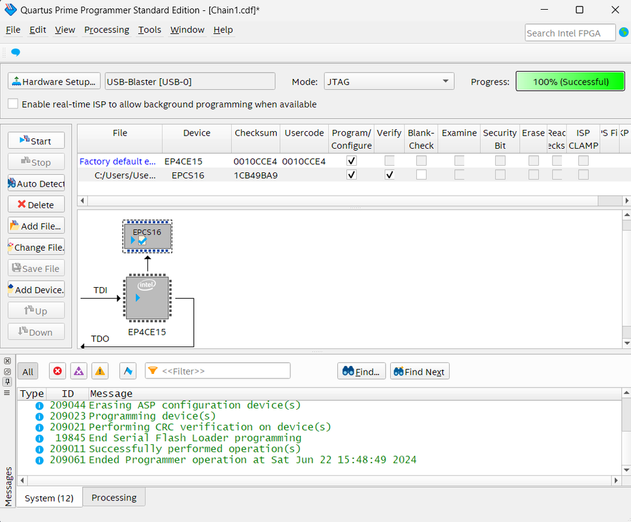The image size is (631, 522).
Task: Toggle Erase checkbox in EP4CE15 row
Action: (534, 161)
